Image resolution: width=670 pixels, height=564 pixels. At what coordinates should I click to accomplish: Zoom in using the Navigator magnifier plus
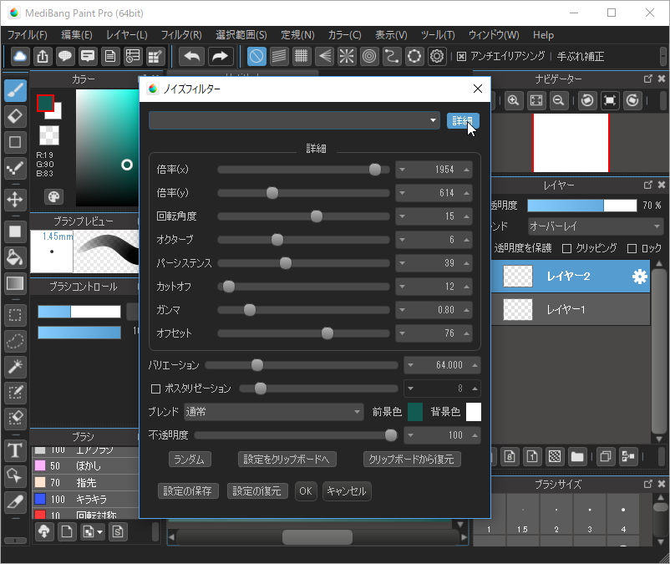tap(514, 100)
